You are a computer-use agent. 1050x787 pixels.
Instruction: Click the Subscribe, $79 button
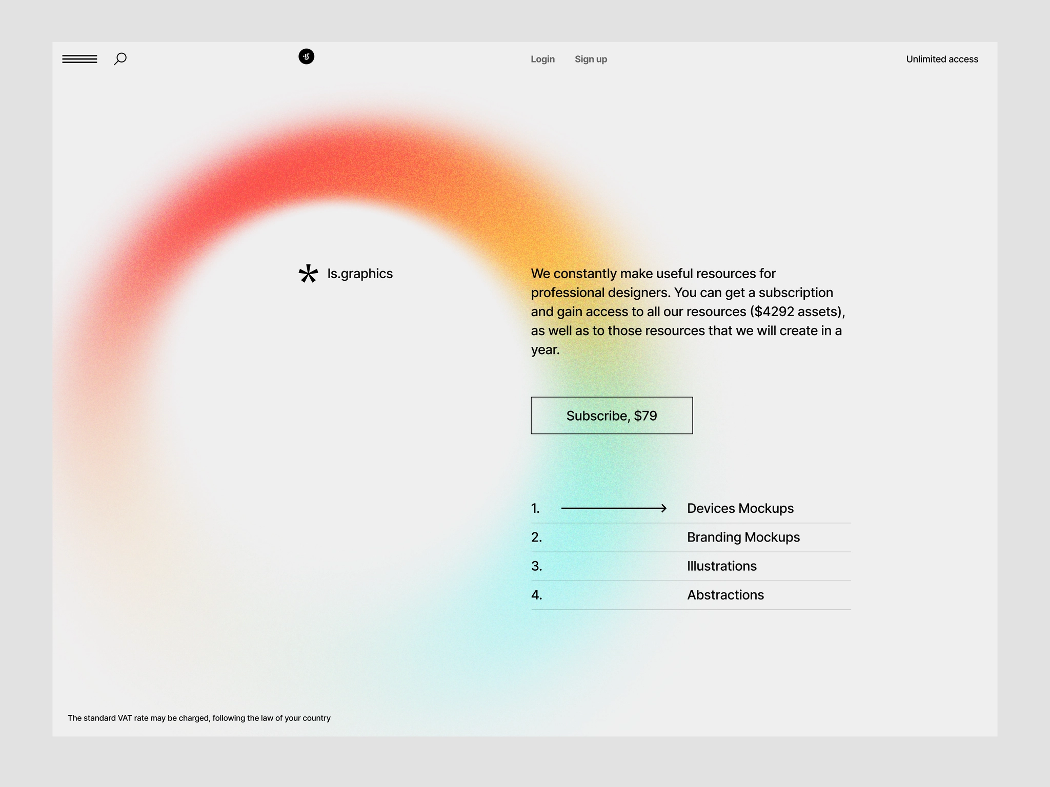pos(611,416)
